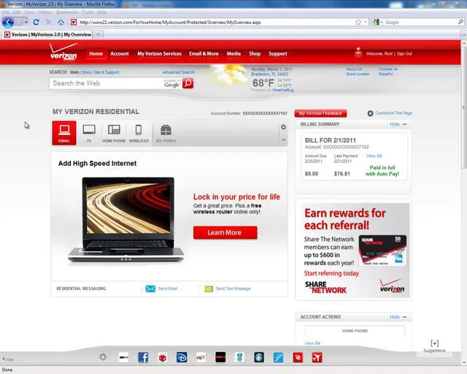This screenshot has width=467, height=374.
Task: Click the Suggestions plus icon
Action: coord(435,343)
